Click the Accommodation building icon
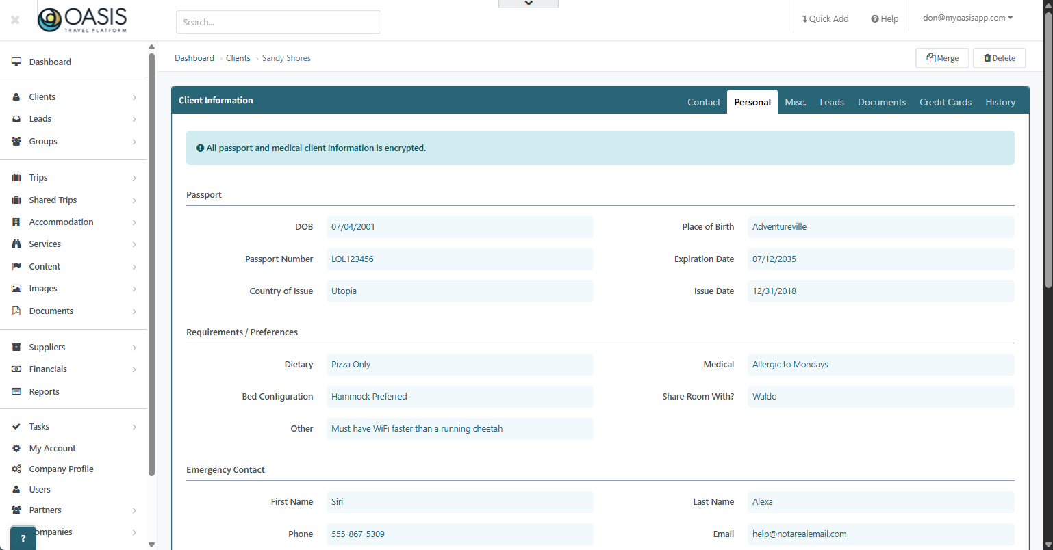The height and width of the screenshot is (550, 1053). click(x=16, y=222)
